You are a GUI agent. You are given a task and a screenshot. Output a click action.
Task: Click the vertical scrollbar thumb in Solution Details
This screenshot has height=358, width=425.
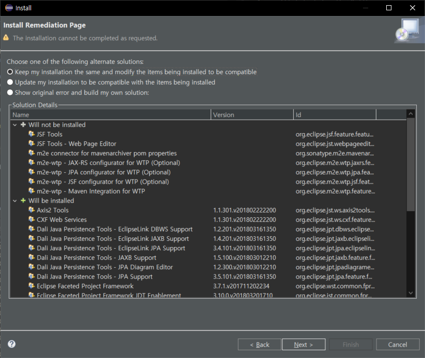(x=411, y=165)
